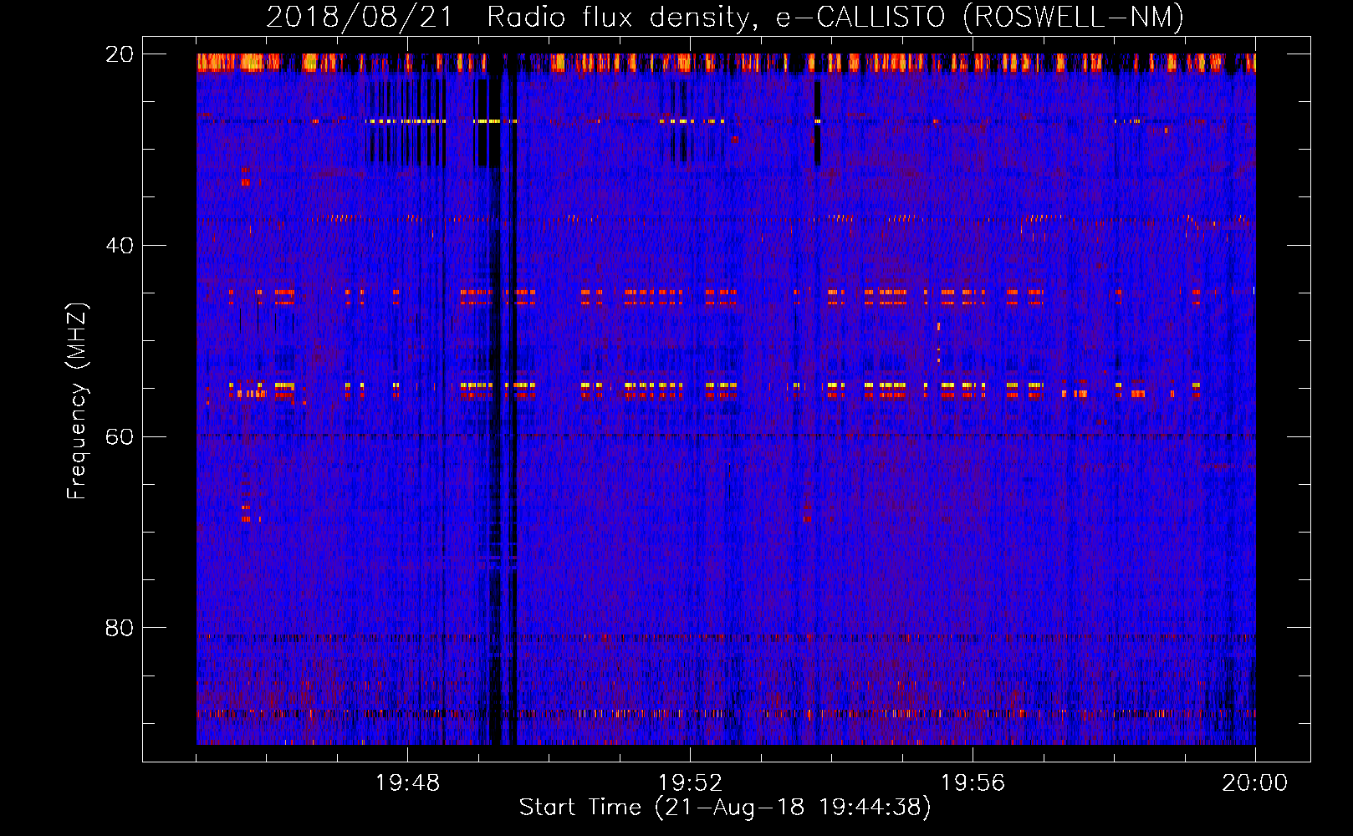The image size is (1353, 836).
Task: Click the plot title with date 2018/08/21
Action: click(x=725, y=18)
